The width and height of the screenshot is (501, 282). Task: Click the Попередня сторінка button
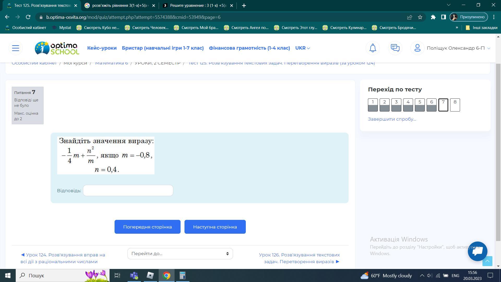point(147,227)
